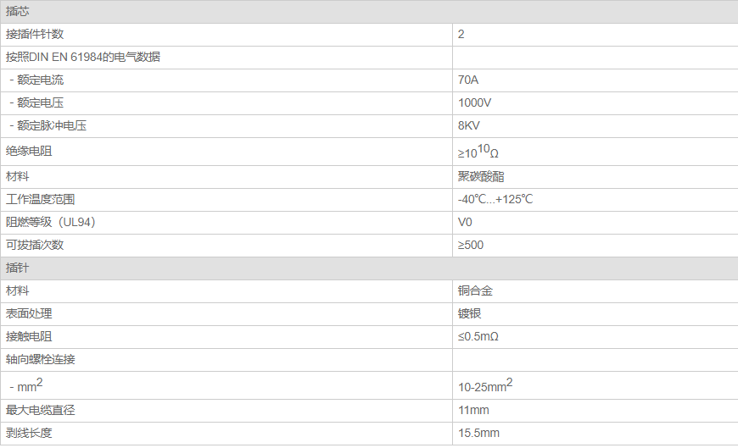The image size is (738, 448).
Task: Select the 10-25mm² cross-section value
Action: (485, 385)
